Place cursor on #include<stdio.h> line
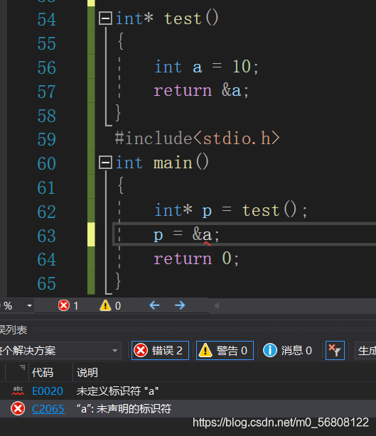376x436 pixels. [197, 138]
